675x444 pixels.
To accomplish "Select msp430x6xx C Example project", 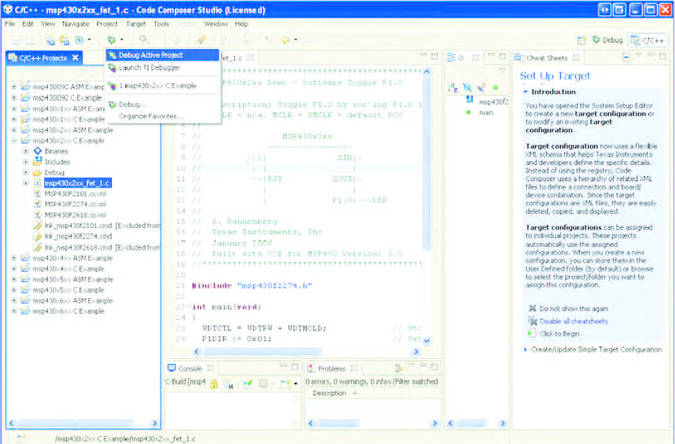I will click(69, 311).
